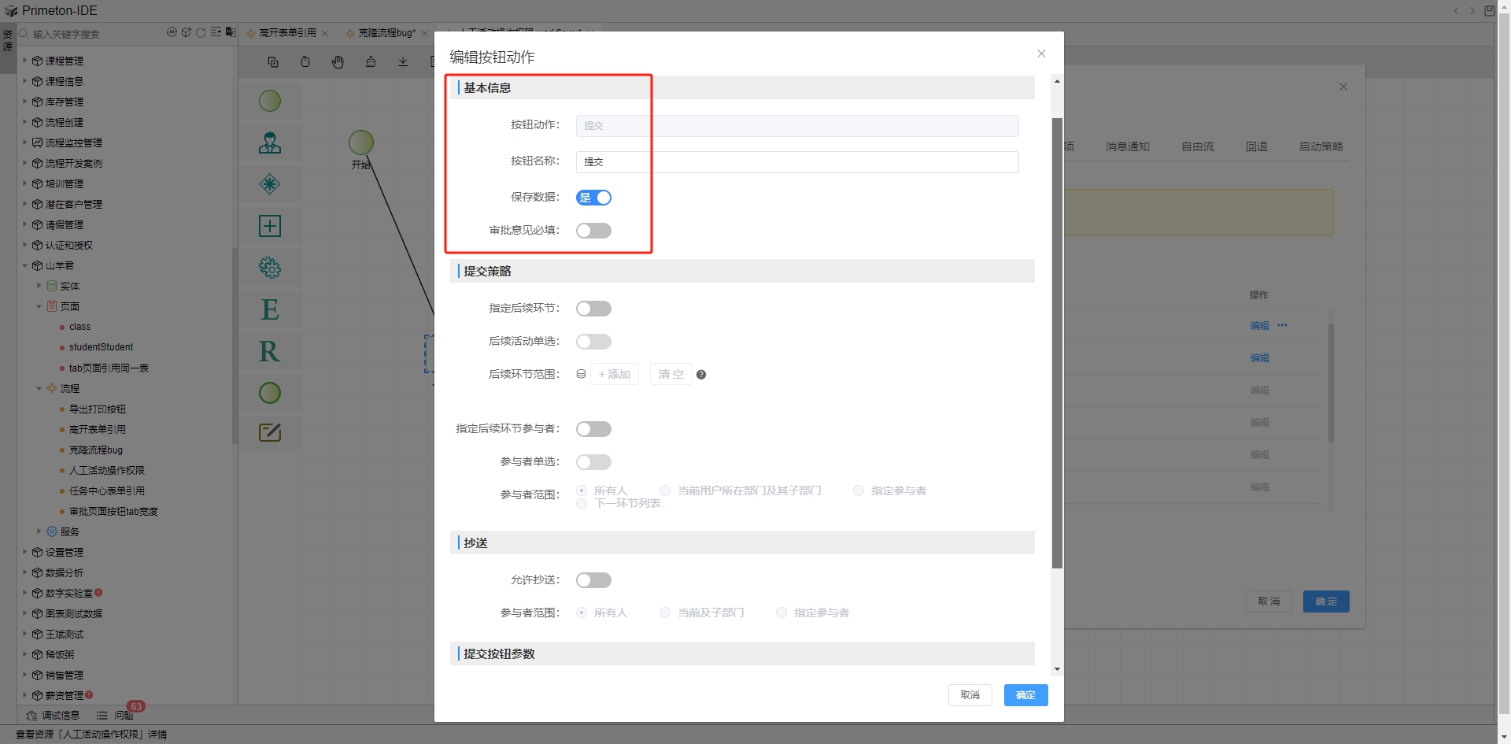The image size is (1511, 744).
Task: Open the 调试信息 panel tab
Action: click(54, 716)
